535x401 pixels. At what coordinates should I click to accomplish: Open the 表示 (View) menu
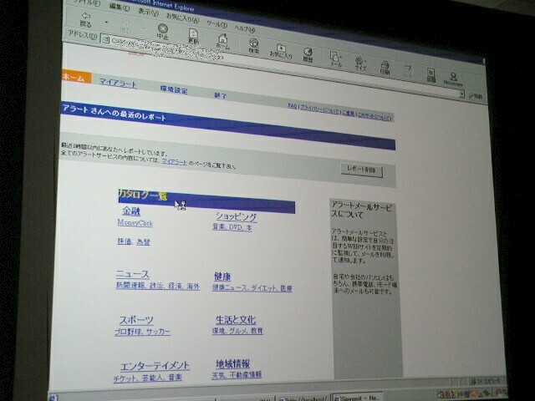(x=147, y=12)
